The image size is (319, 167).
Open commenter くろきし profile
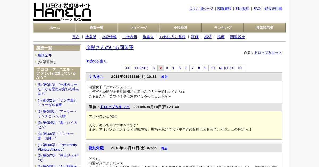point(96,77)
